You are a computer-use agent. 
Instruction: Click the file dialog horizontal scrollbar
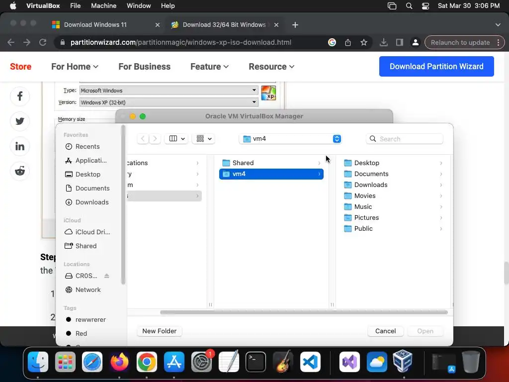point(304,312)
